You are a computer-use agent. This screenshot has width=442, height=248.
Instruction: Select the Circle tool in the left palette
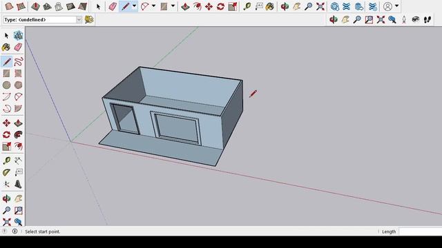tap(6, 85)
